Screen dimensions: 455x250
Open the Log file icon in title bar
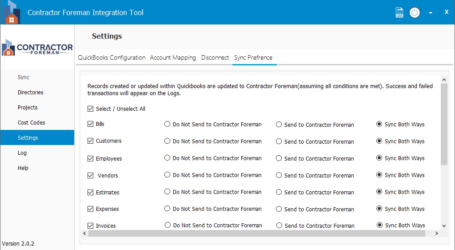(x=399, y=12)
